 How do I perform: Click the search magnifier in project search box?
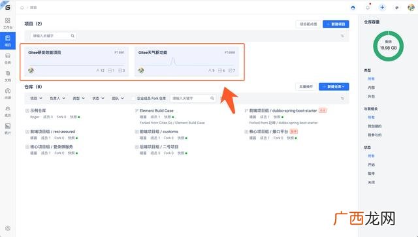coord(72,36)
